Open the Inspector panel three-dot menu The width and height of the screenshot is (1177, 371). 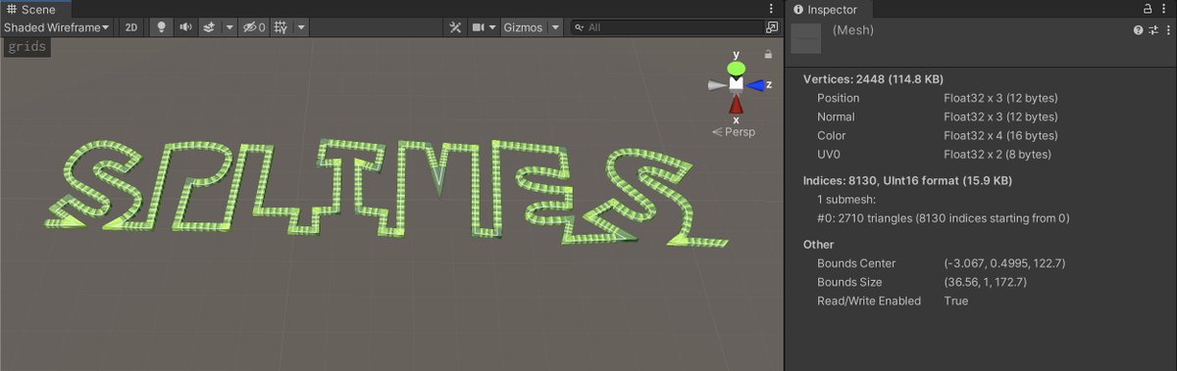1164,9
